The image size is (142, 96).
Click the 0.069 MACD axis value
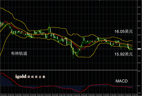coord(139,71)
